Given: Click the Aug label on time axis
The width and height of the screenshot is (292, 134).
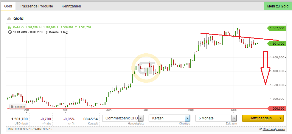Looking at the screenshot, I should tap(190, 110).
